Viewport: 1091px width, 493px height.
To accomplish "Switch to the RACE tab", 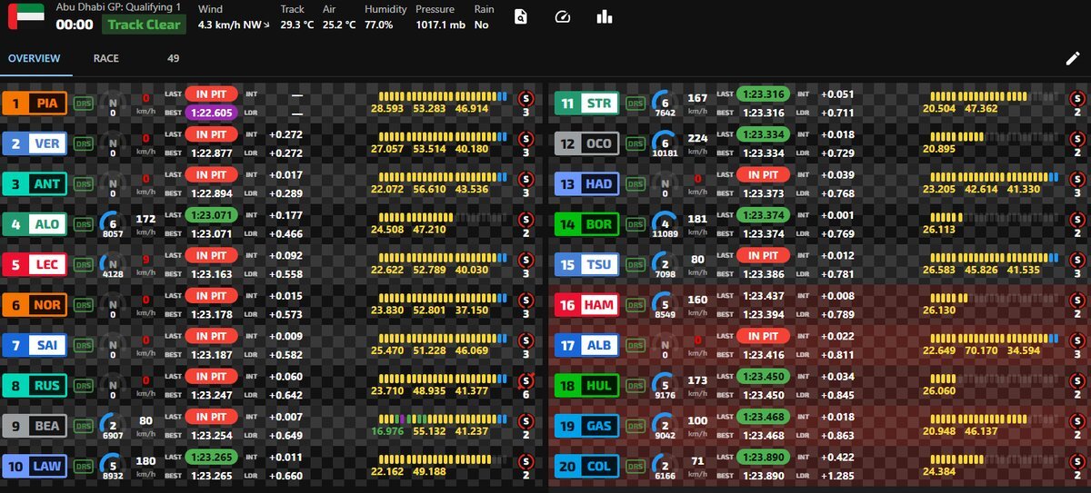I will (x=105, y=58).
